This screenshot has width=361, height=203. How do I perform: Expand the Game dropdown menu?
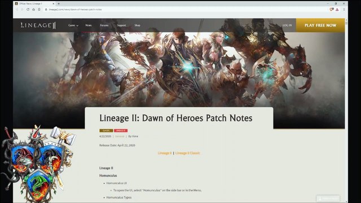73,25
